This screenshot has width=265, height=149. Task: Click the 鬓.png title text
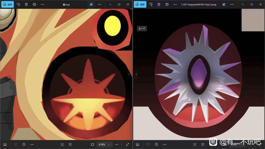click(66, 4)
